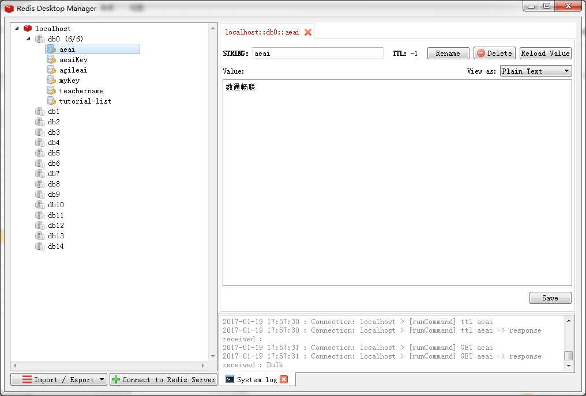Click the db12 database icon
Screen dimensions: 586x396
40,226
